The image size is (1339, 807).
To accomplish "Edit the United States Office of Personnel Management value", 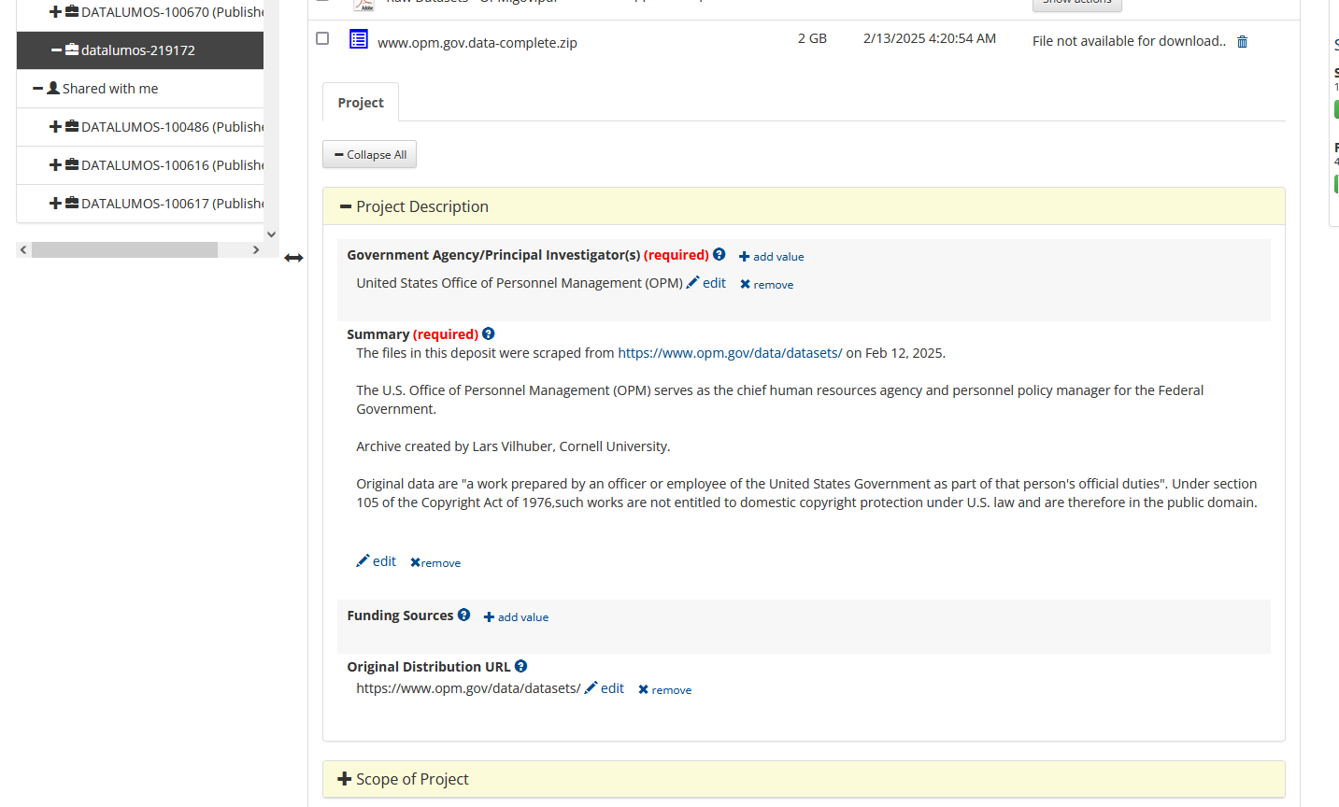I will tap(706, 283).
